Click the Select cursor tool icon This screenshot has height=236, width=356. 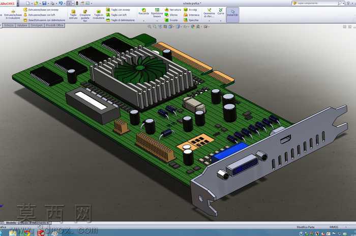point(69,3)
